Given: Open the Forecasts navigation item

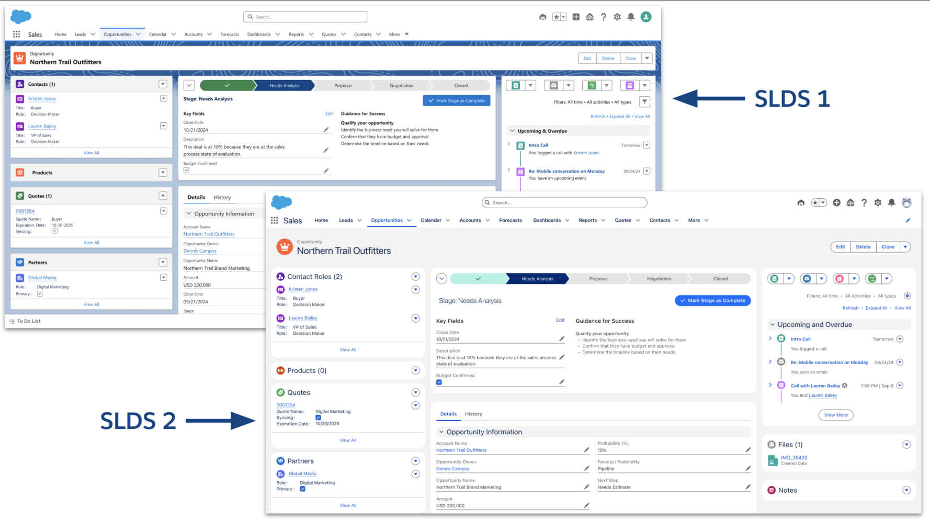Looking at the screenshot, I should pos(511,220).
